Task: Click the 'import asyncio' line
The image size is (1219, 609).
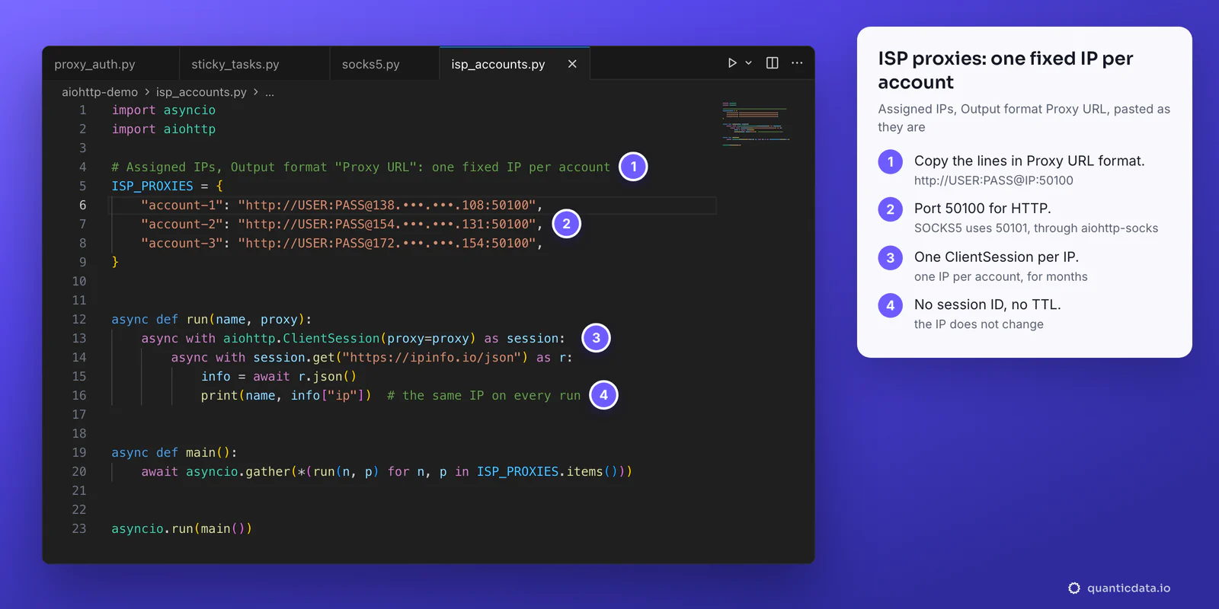Action: point(164,110)
